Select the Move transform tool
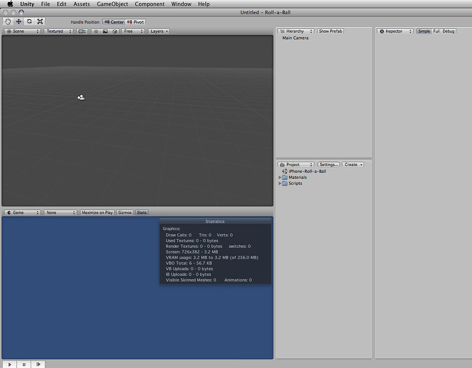Viewport: 472px width, 368px height. tap(18, 21)
